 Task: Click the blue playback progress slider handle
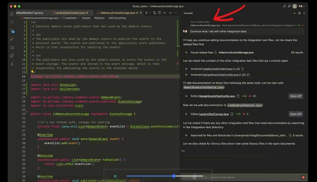174,176
